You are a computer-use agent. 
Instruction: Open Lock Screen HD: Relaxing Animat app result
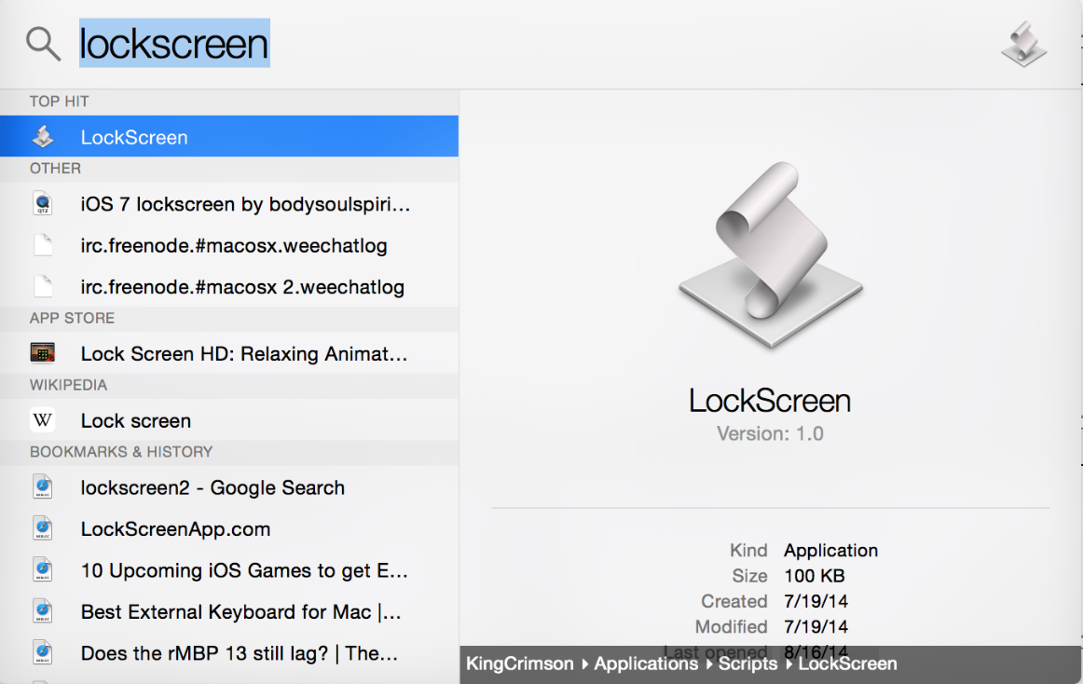pos(229,353)
